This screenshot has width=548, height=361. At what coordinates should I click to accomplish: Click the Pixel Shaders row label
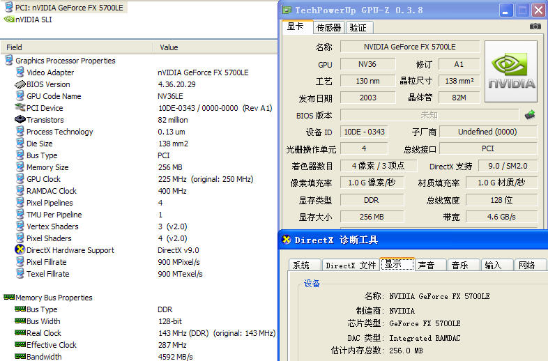[49, 238]
